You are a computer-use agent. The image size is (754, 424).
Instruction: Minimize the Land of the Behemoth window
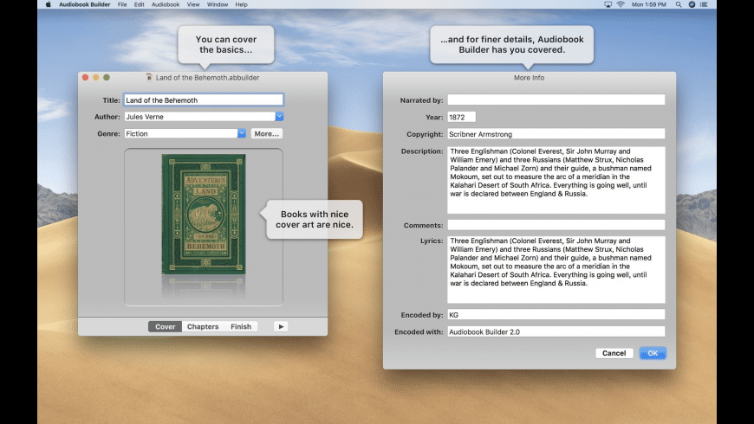[x=95, y=77]
